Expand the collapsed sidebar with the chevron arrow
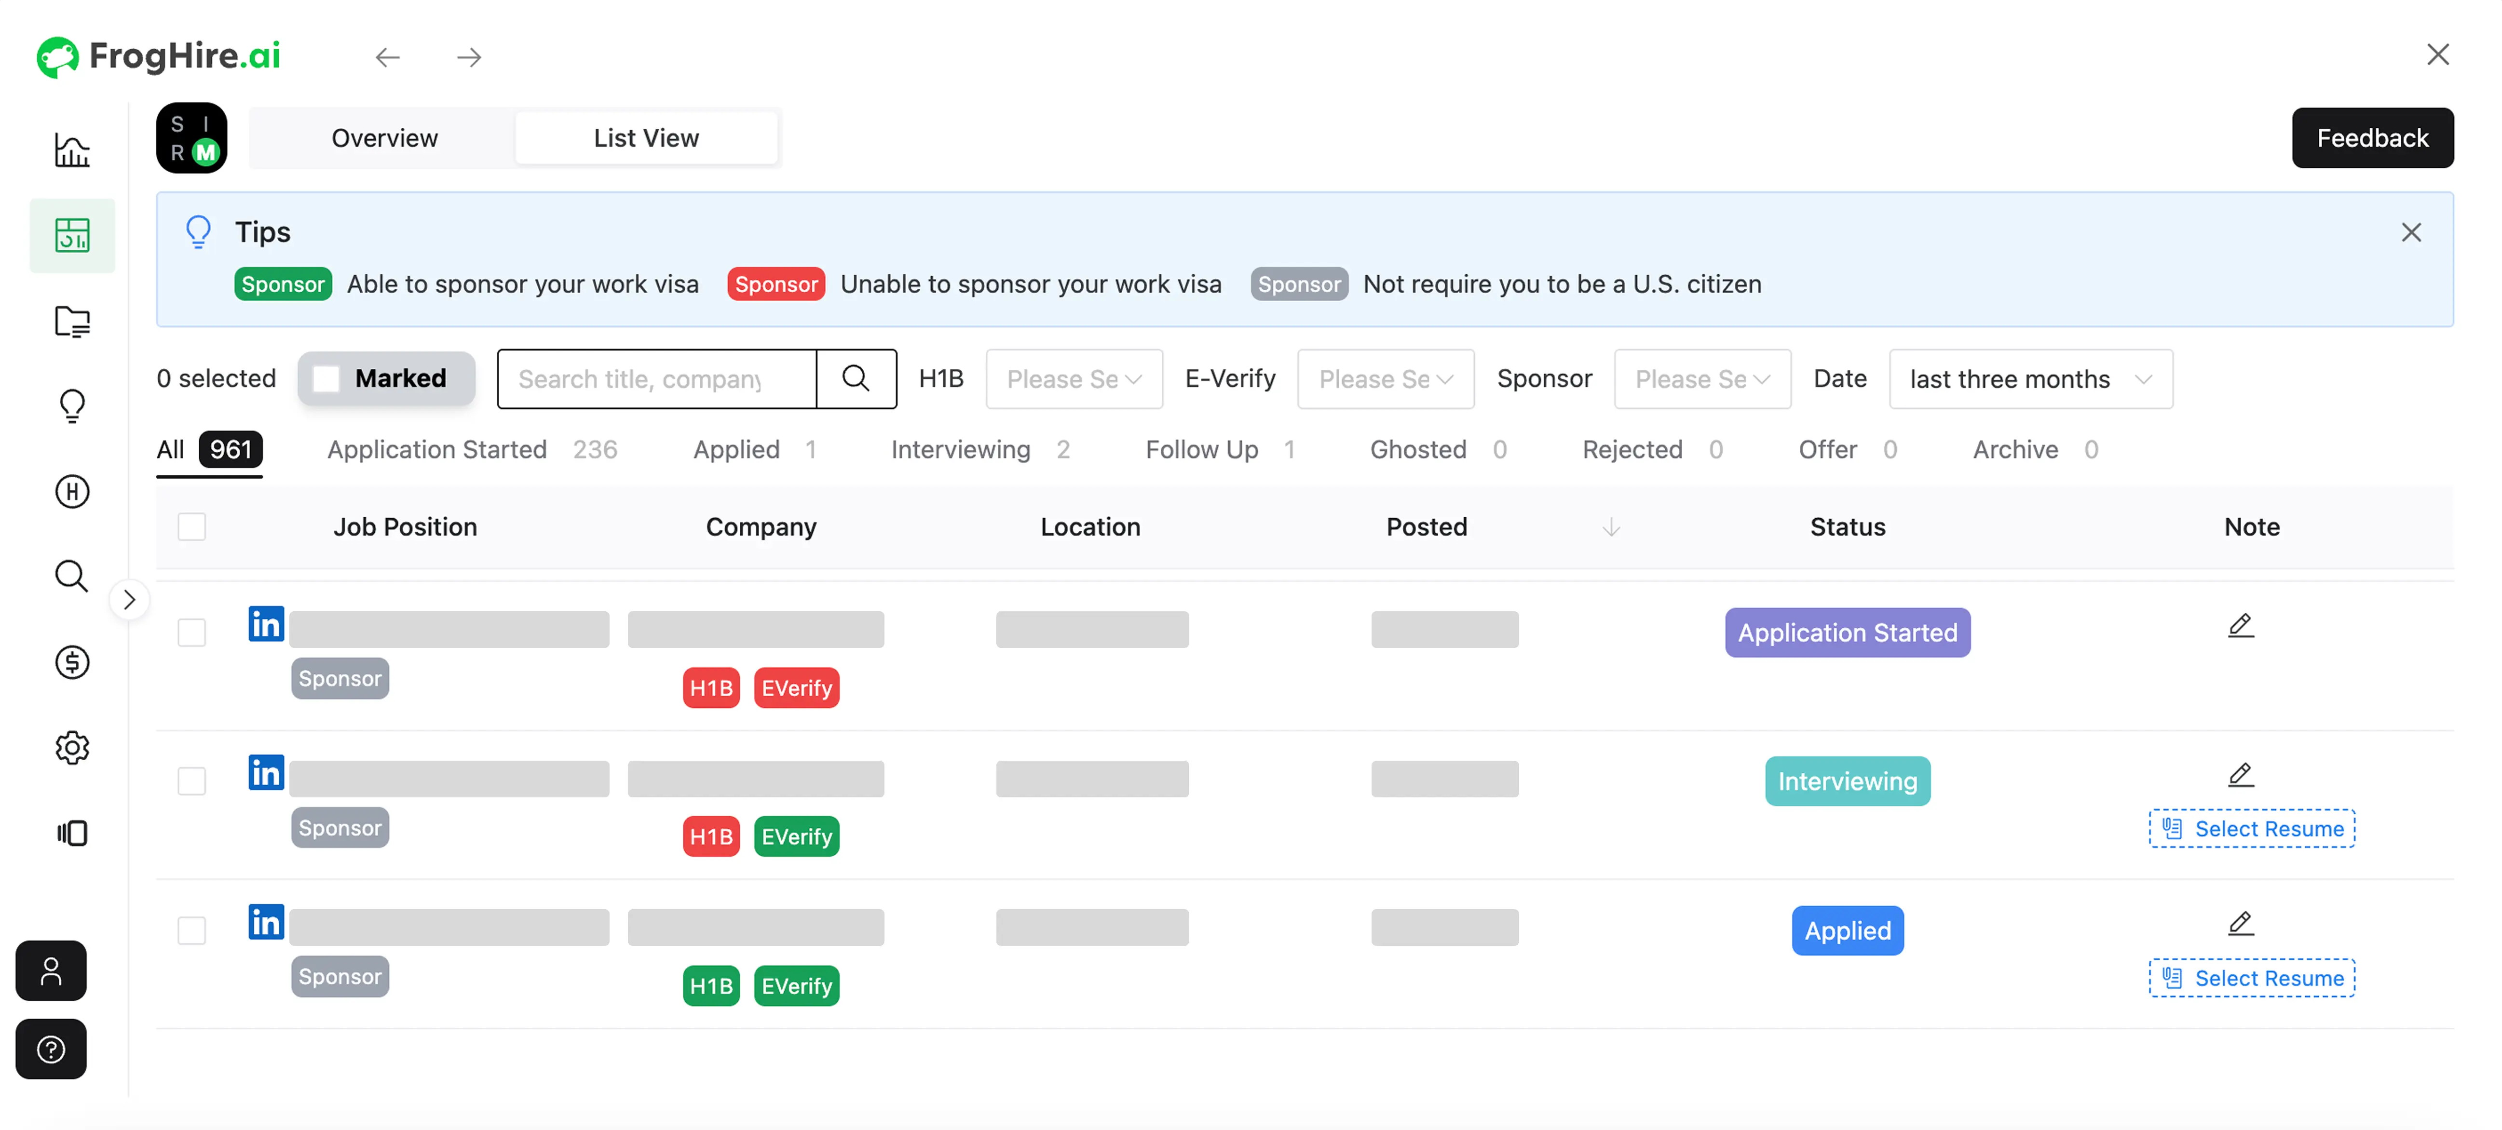This screenshot has height=1130, width=2502. (x=130, y=599)
